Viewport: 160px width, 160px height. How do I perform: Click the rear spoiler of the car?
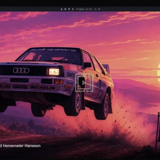click(106, 69)
